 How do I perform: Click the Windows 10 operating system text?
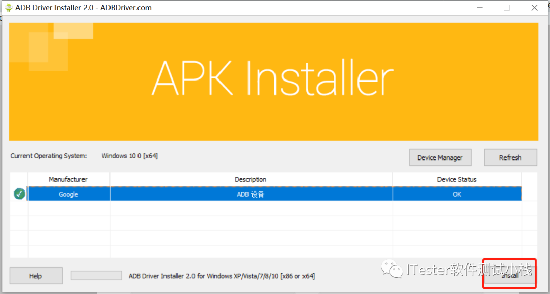click(130, 156)
